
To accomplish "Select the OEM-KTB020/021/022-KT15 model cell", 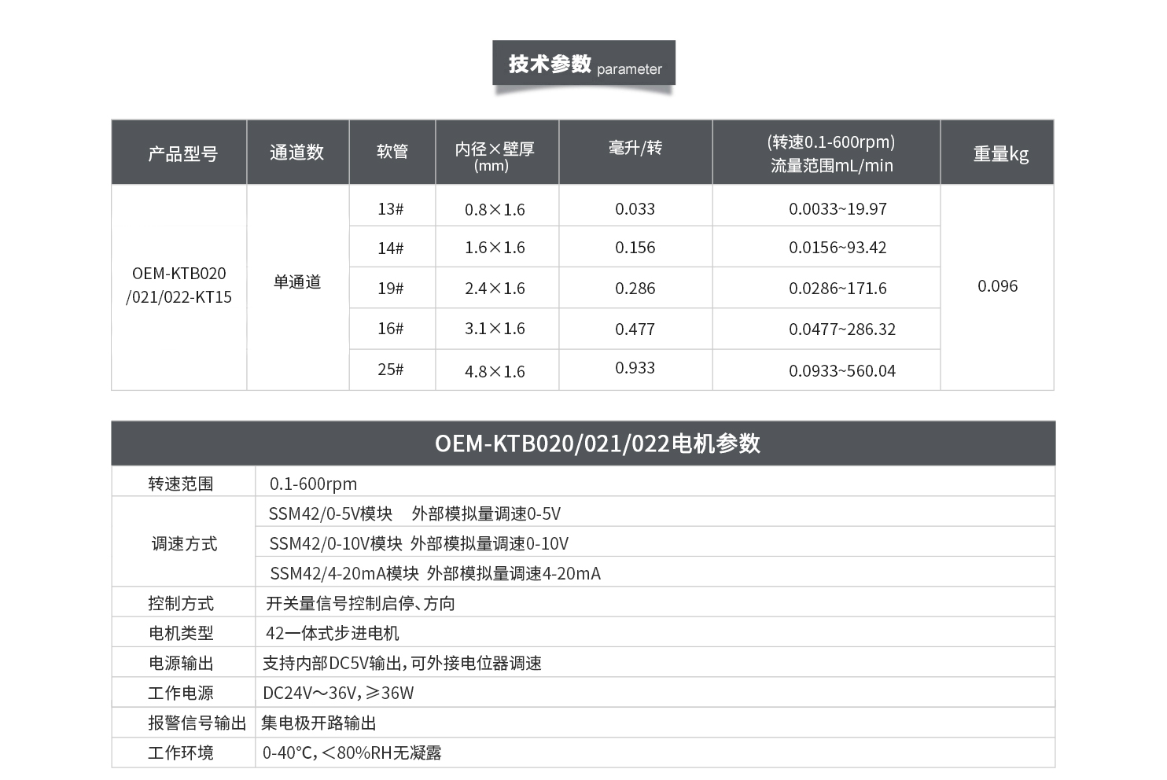I will coord(179,285).
